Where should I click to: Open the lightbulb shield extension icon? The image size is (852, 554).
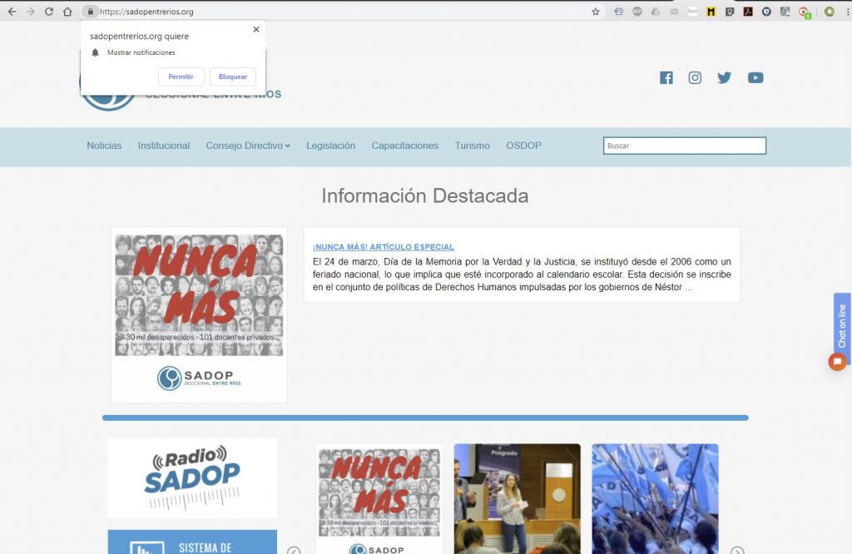pos(730,12)
